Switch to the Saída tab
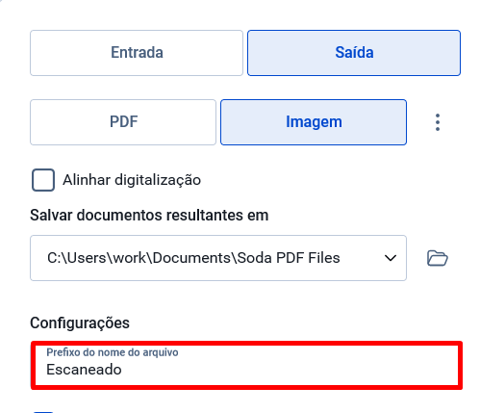Viewport: 480px width, 413px height. pos(354,53)
